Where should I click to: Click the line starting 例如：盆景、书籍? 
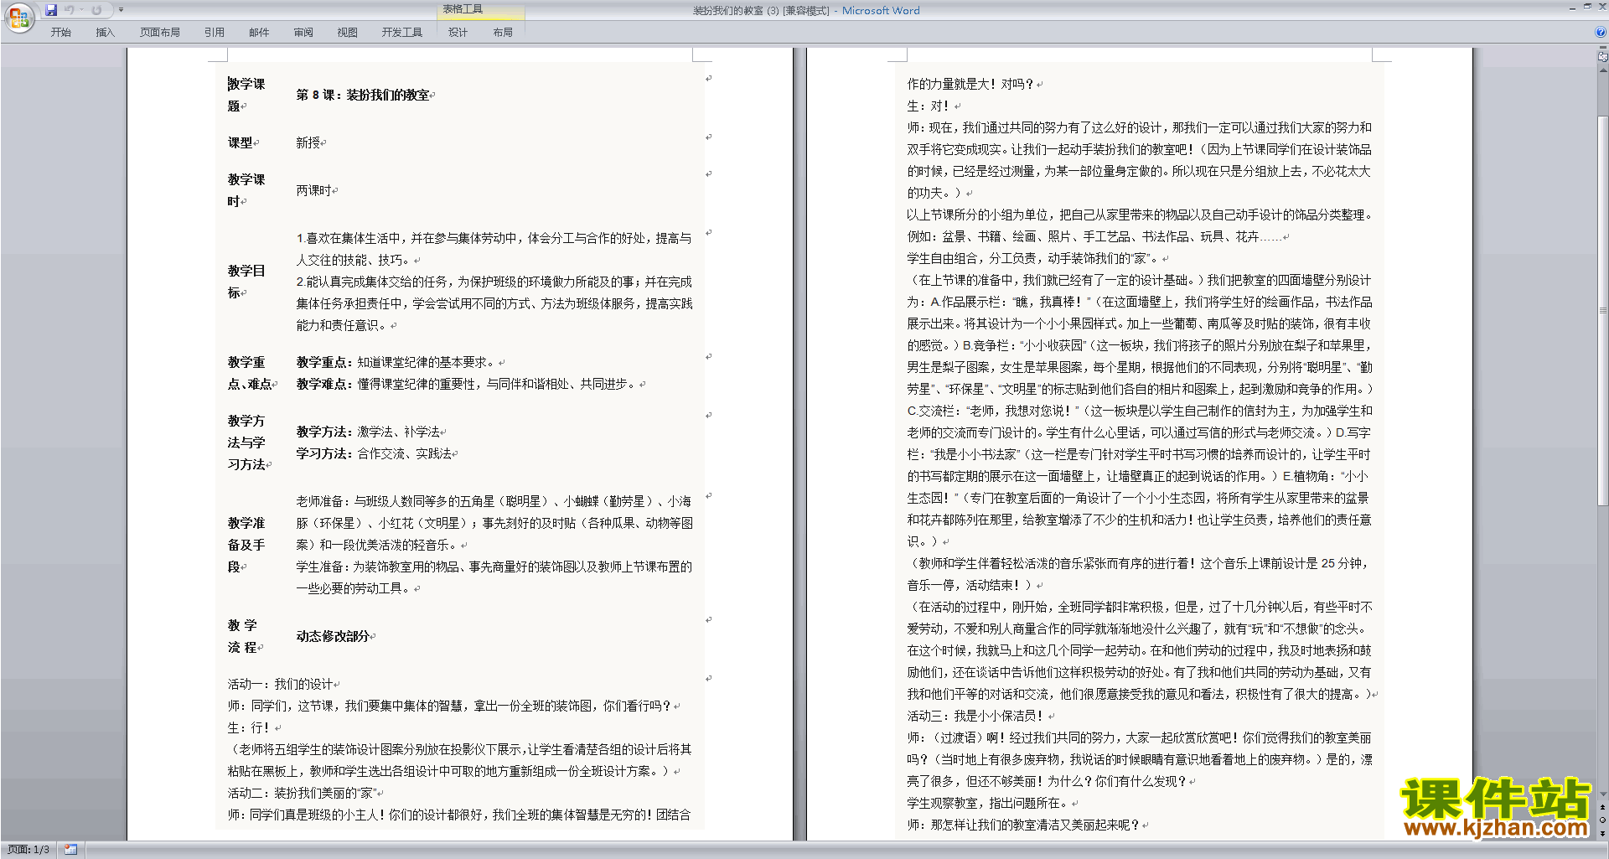click(1094, 236)
